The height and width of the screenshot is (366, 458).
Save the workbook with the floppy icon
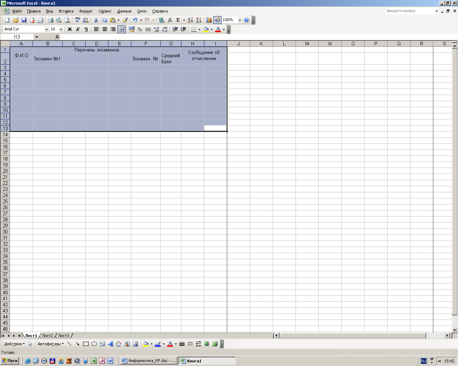tap(24, 20)
